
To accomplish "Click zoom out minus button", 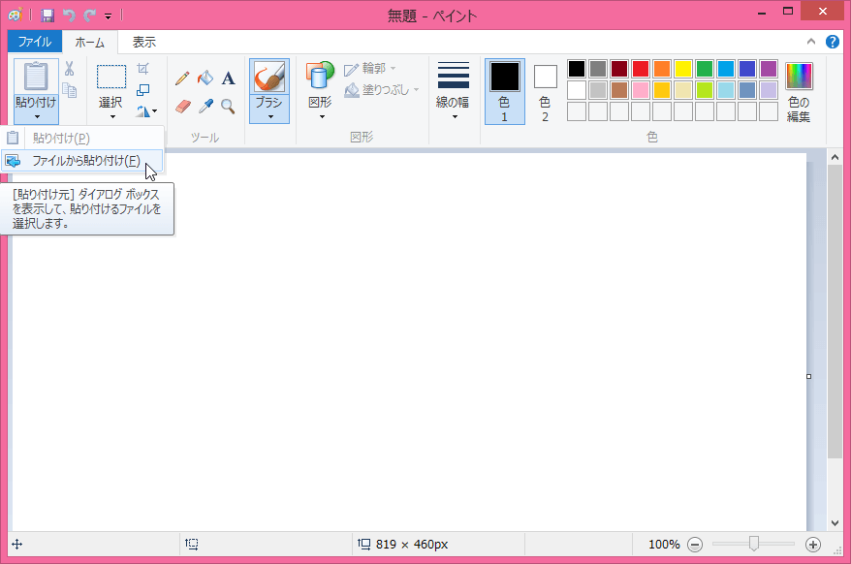I will point(695,545).
